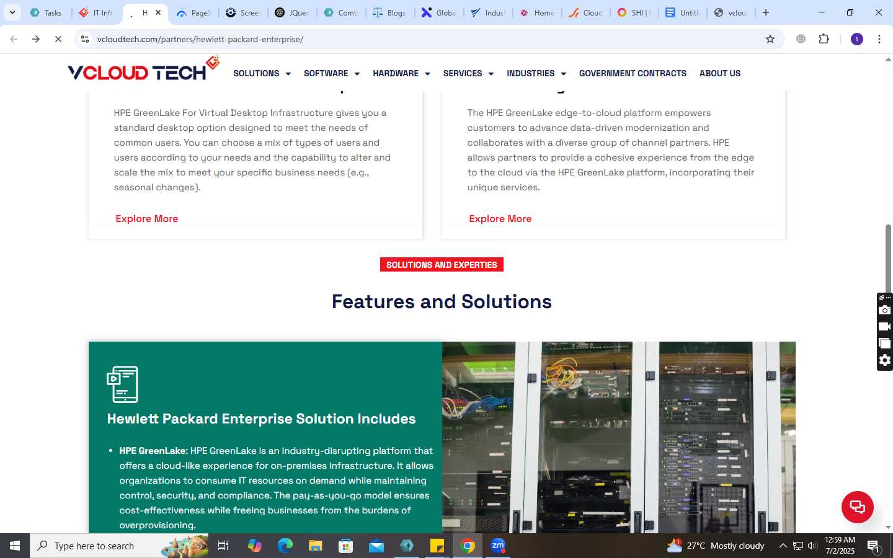Open GOVERNMENT CONTRACTS page
Screen dimensions: 893x558
(x=633, y=73)
